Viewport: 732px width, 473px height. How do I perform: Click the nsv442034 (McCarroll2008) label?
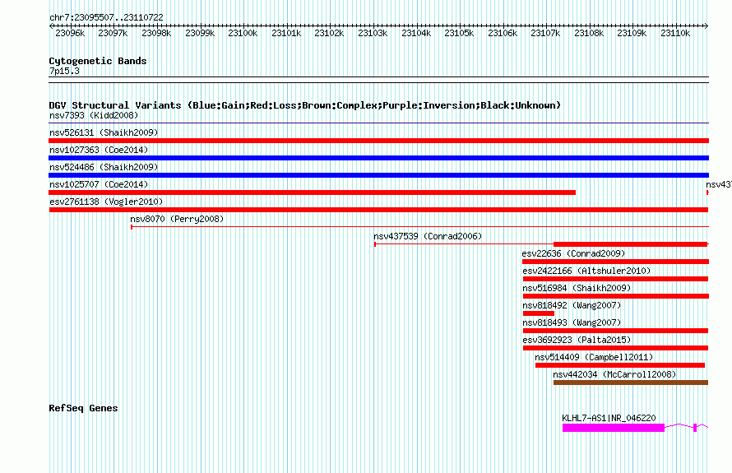pos(614,374)
